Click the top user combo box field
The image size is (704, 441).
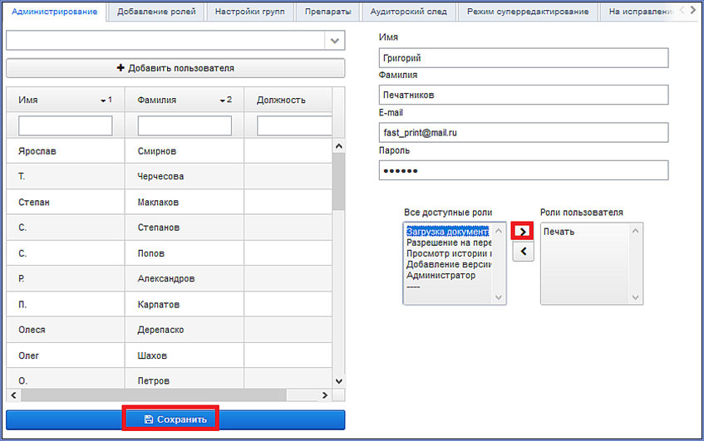pos(165,41)
